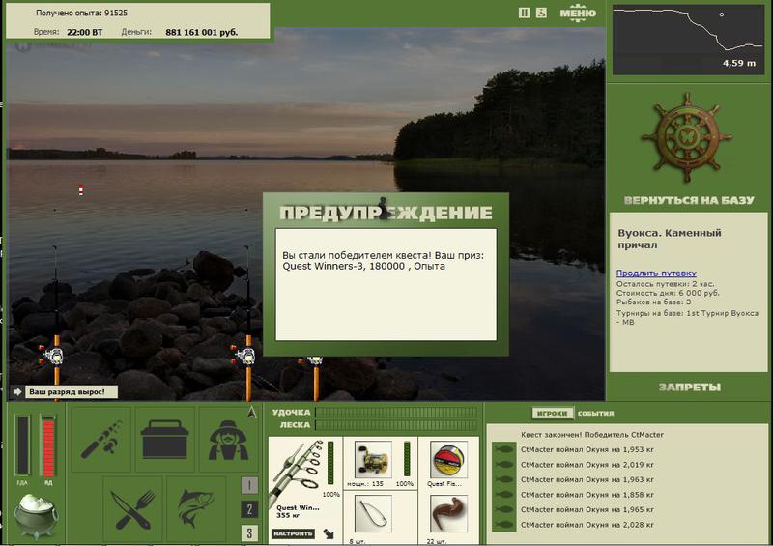Click Квест закончен! Победитель CtMacter event

pos(592,435)
